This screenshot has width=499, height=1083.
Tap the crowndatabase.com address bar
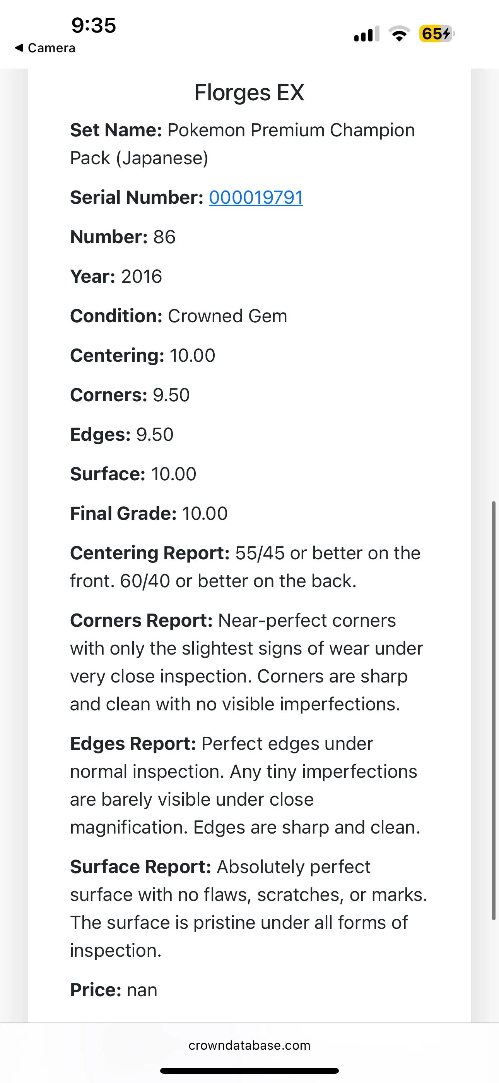[249, 1045]
